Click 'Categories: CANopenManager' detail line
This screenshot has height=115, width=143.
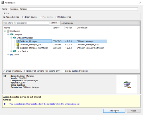coord(24,80)
